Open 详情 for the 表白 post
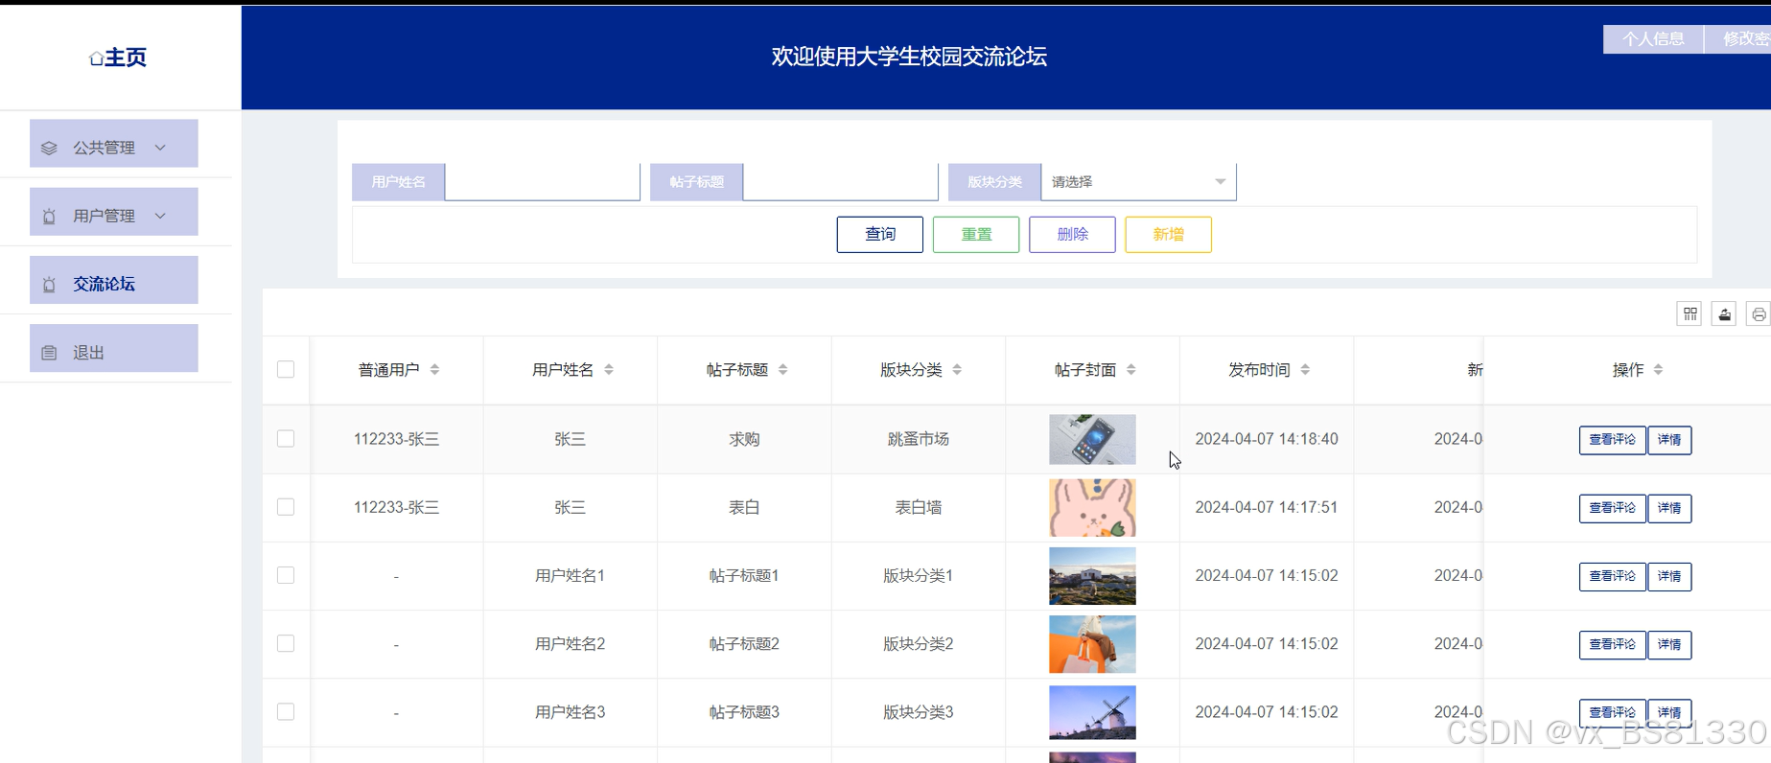The image size is (1771, 763). click(1669, 508)
